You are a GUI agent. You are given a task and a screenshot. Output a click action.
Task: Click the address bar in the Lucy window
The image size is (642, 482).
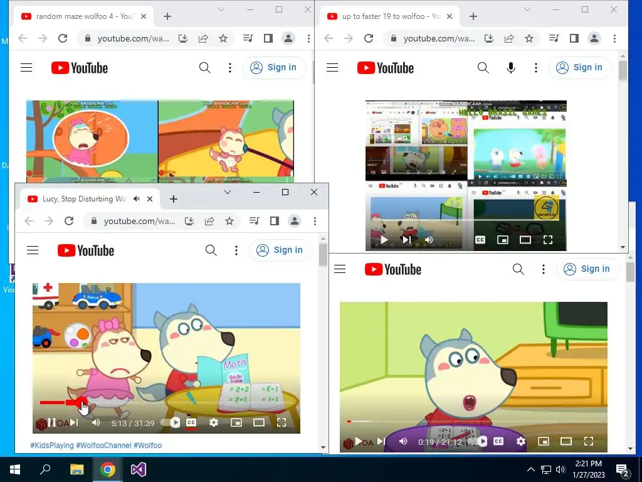tap(139, 221)
